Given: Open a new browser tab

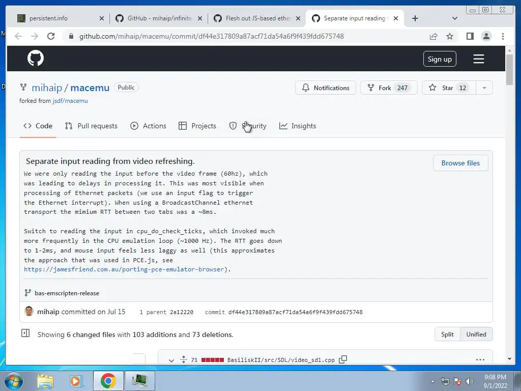Looking at the screenshot, I should [415, 18].
